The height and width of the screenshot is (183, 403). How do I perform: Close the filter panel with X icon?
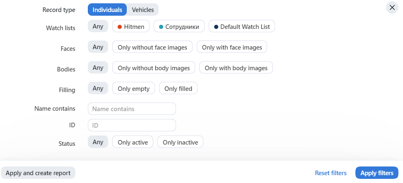click(392, 7)
